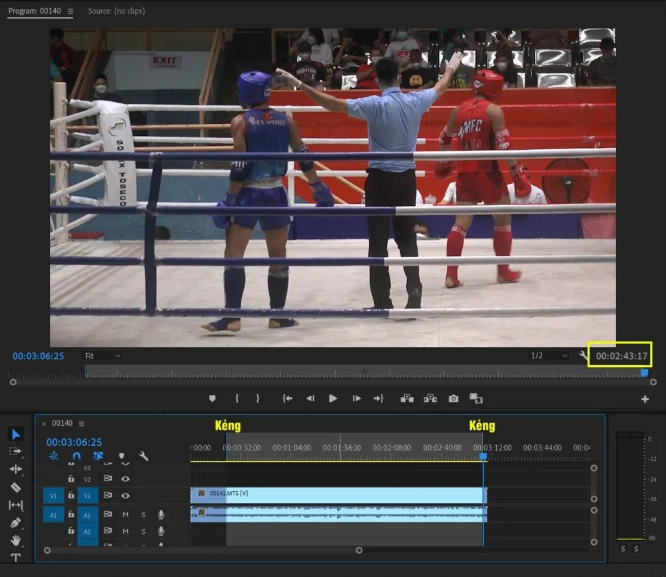Toggle nest sequence insert mode icon
The image size is (666, 577).
(53, 456)
